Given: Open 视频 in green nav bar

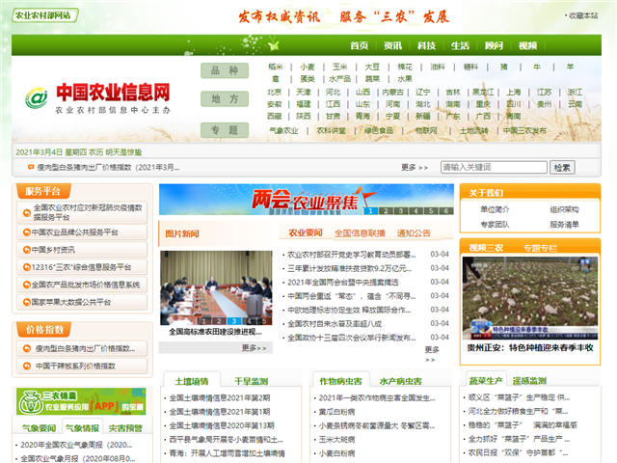Looking at the screenshot, I should pyautogui.click(x=527, y=45).
